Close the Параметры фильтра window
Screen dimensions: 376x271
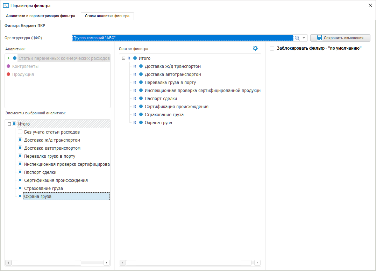pyautogui.click(x=370, y=5)
